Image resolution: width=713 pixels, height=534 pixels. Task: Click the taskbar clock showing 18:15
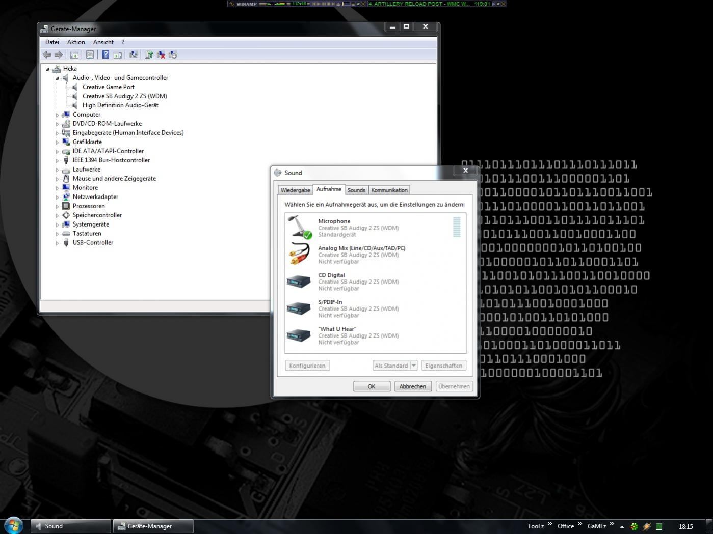point(686,526)
